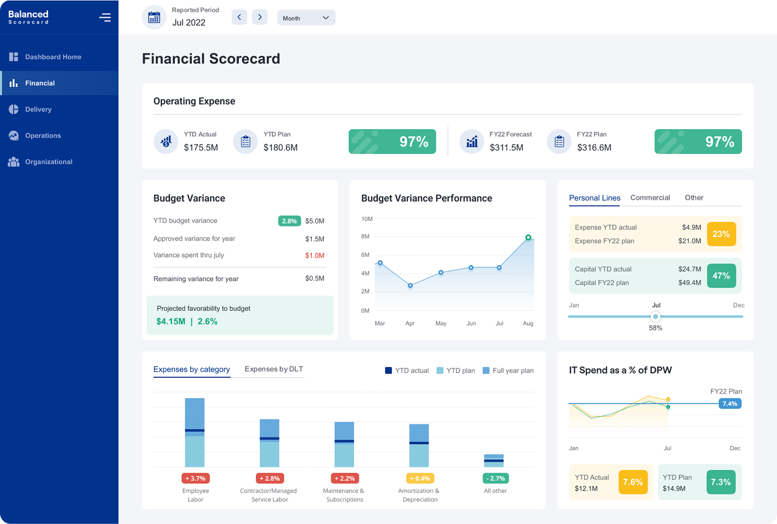Open the Month period dropdown
Image resolution: width=777 pixels, height=524 pixels.
click(306, 17)
